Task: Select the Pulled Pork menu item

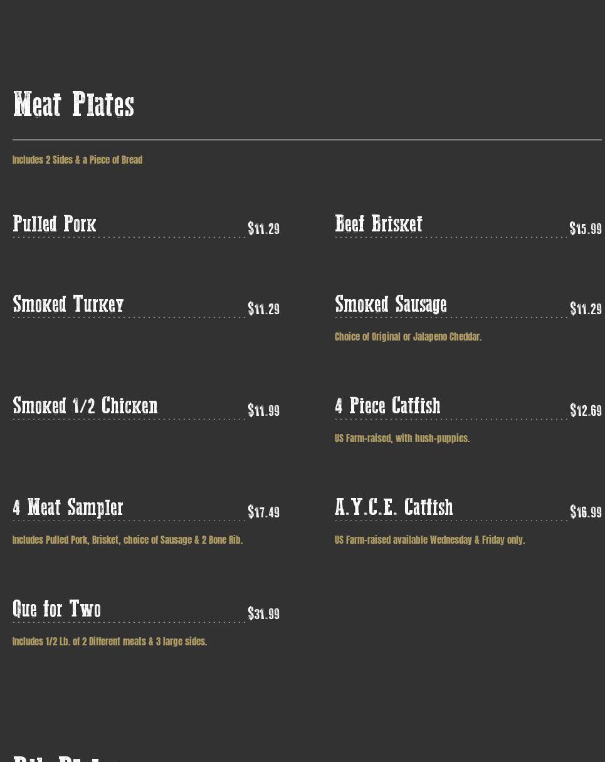Action: click(x=55, y=224)
